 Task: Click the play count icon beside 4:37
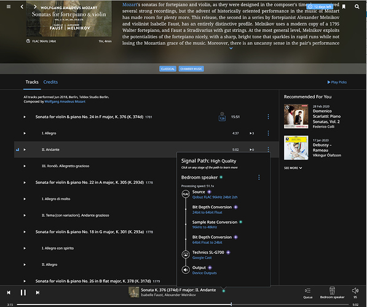pos(251,133)
